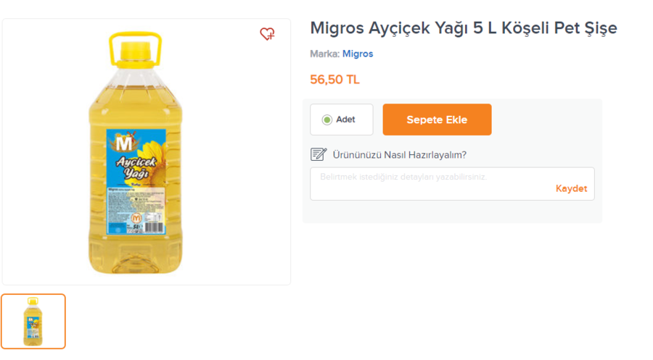Select the small product thumbnail

(x=33, y=321)
